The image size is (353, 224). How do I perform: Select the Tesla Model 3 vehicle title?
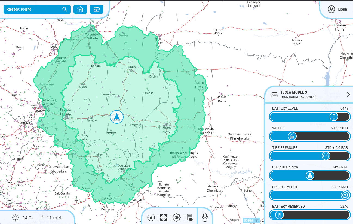point(293,92)
